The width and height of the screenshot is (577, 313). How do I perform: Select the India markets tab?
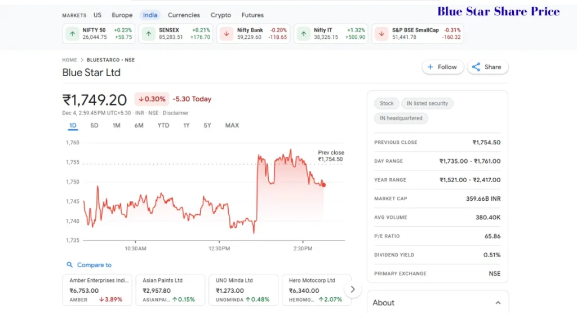tap(150, 15)
